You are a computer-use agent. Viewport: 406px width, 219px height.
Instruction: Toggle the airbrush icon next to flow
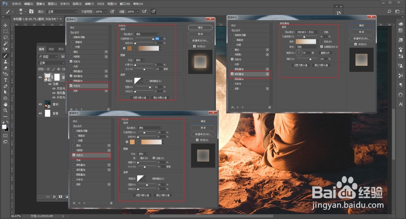click(x=144, y=11)
